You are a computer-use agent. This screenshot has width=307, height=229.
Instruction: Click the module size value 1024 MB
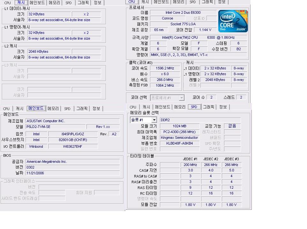pyautogui.click(x=180, y=126)
